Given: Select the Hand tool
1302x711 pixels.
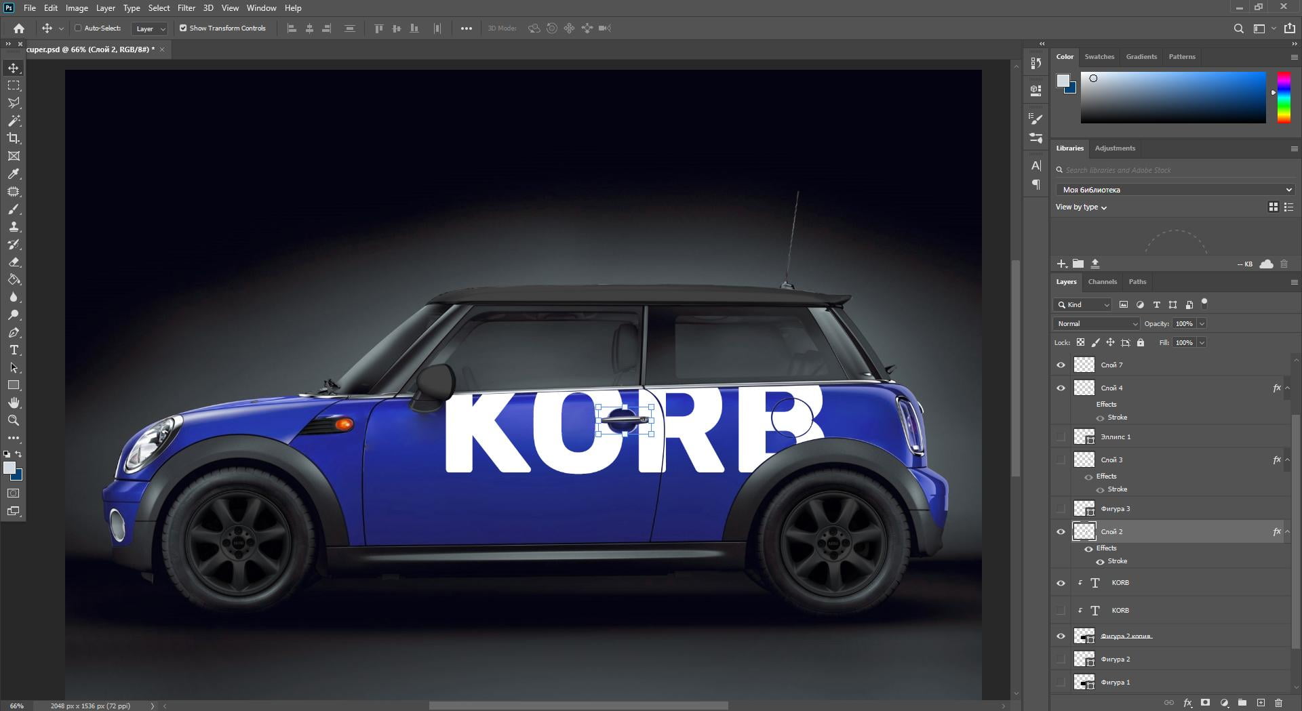Looking at the screenshot, I should pyautogui.click(x=14, y=403).
